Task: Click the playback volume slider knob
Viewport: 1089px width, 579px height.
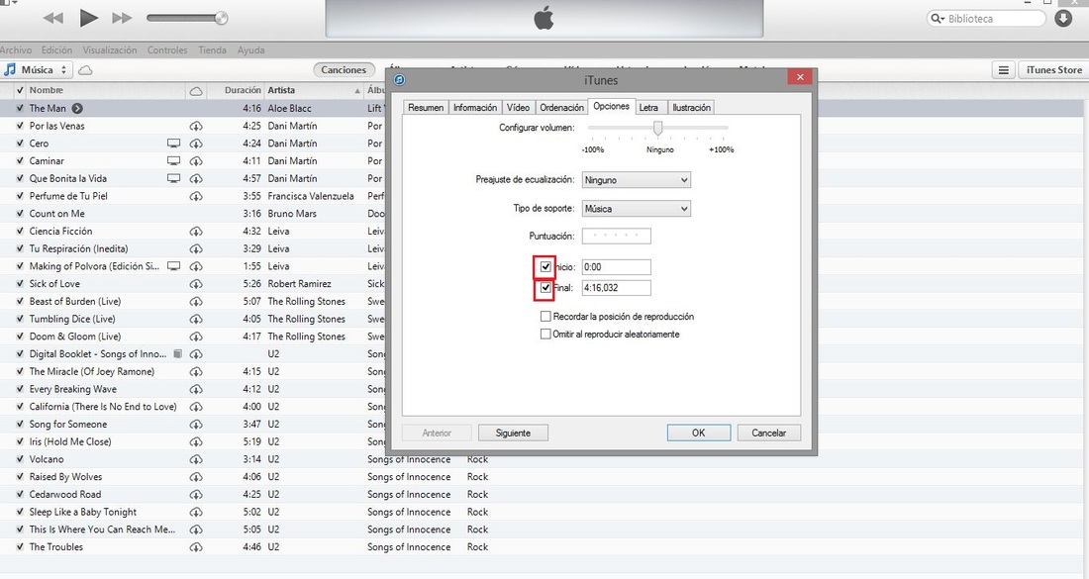Action: (x=222, y=18)
